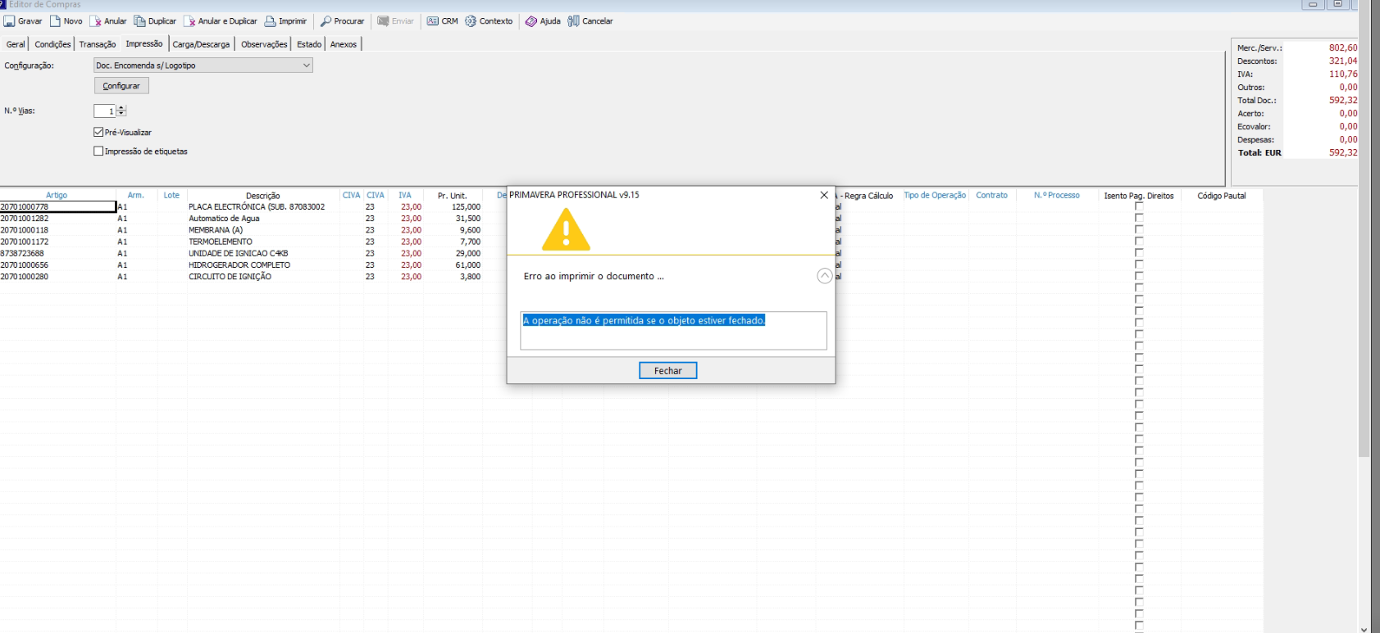Increase N.º Vias with up arrow
Image resolution: width=1380 pixels, height=633 pixels.
pos(122,108)
